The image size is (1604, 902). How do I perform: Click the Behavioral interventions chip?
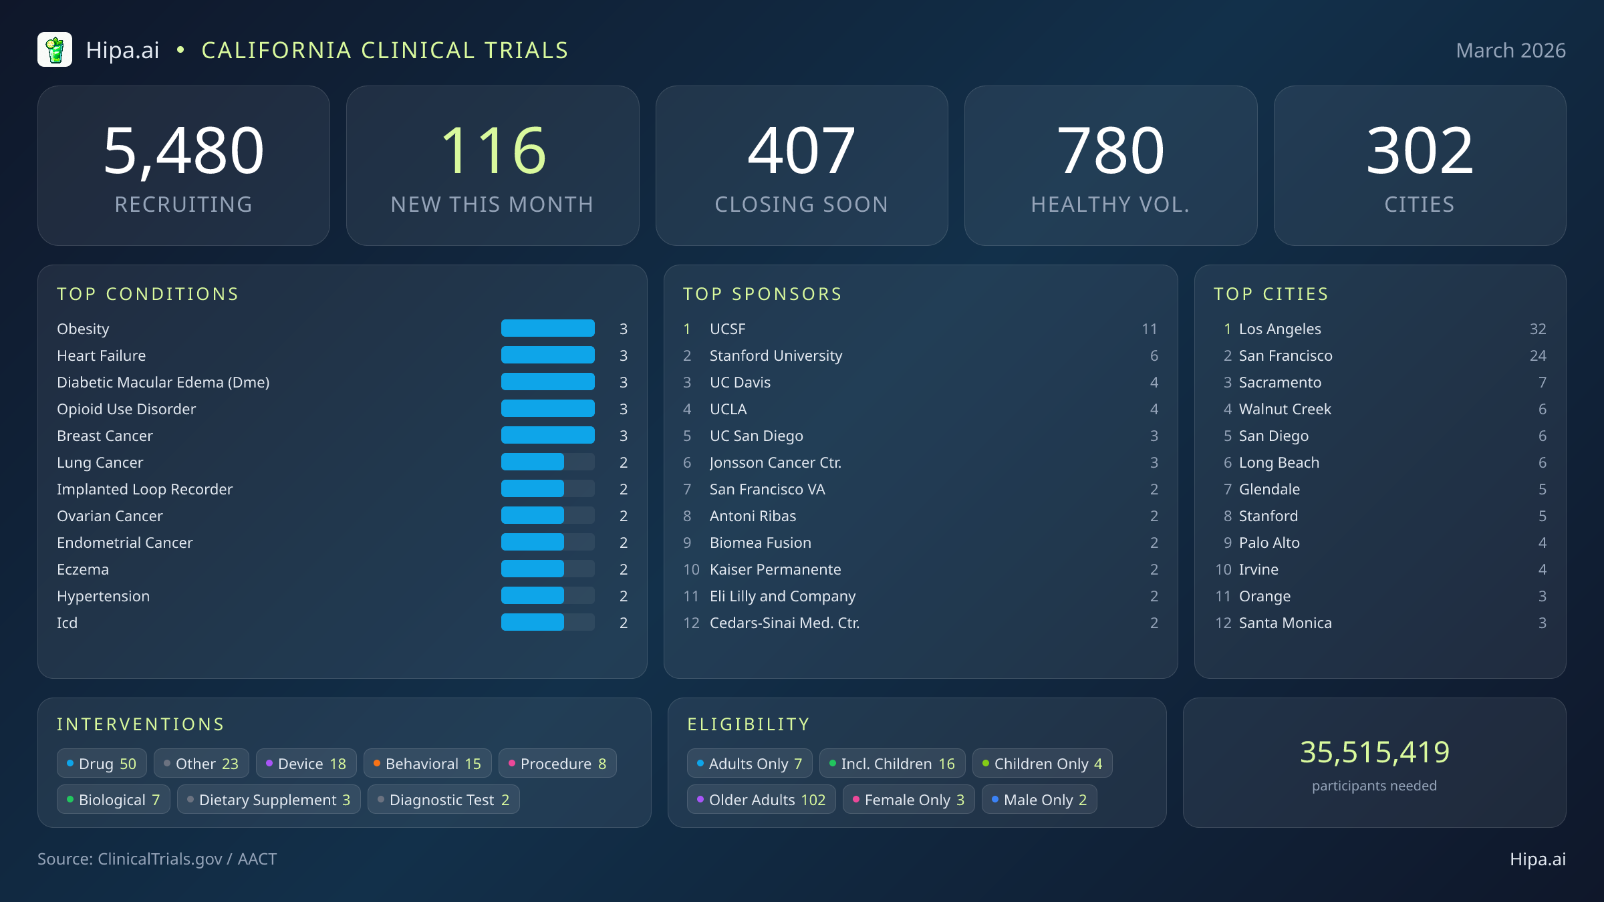(427, 763)
